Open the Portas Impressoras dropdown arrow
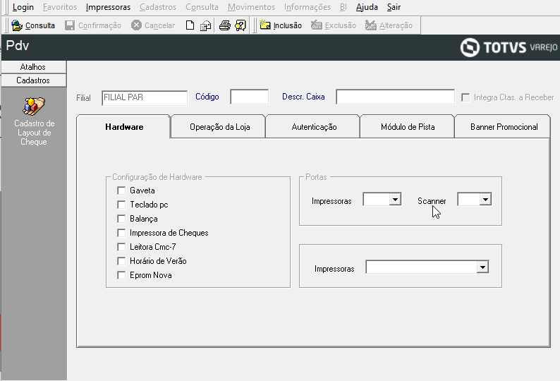Screen dimensions: 560x381 click(x=395, y=200)
